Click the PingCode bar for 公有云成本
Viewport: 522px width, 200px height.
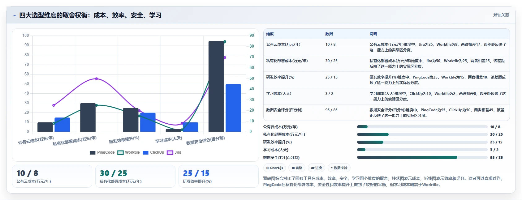[x=45, y=127]
